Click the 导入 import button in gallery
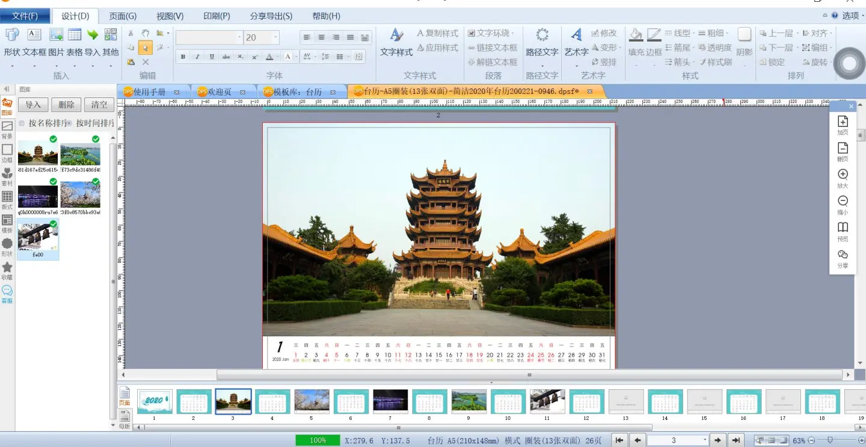 (33, 105)
